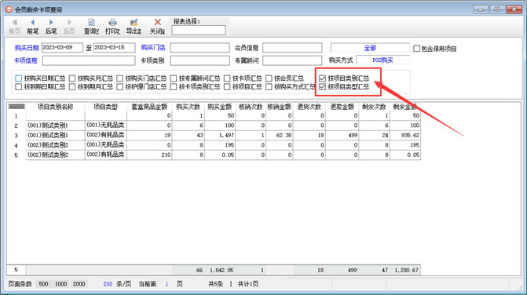Click the 套盒商品金额 column header

click(x=149, y=107)
